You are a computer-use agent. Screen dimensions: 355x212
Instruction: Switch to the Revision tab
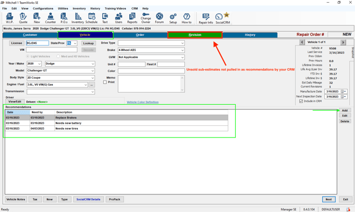point(195,35)
